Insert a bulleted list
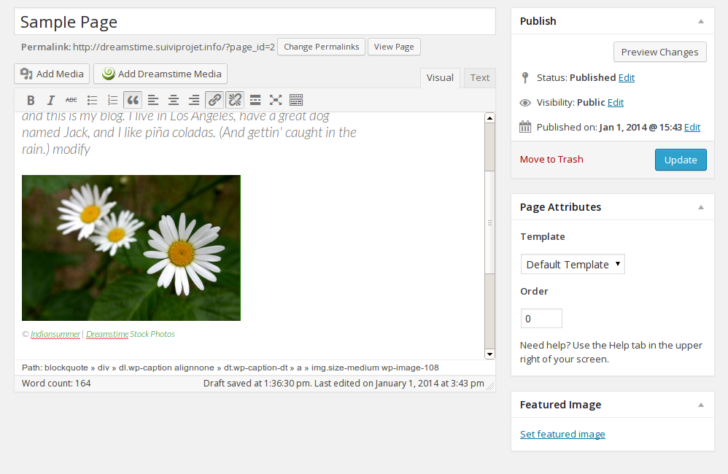Screen dimensions: 728x474 (x=92, y=100)
